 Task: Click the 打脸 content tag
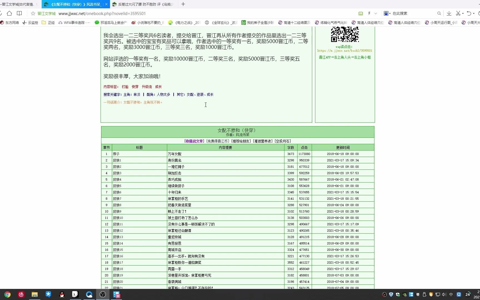click(125, 87)
